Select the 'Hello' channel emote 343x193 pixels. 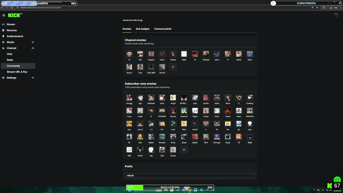pos(184,54)
